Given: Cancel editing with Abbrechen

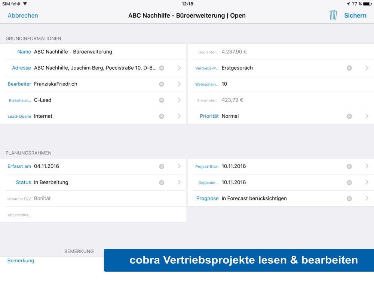Looking at the screenshot, I should (x=23, y=15).
